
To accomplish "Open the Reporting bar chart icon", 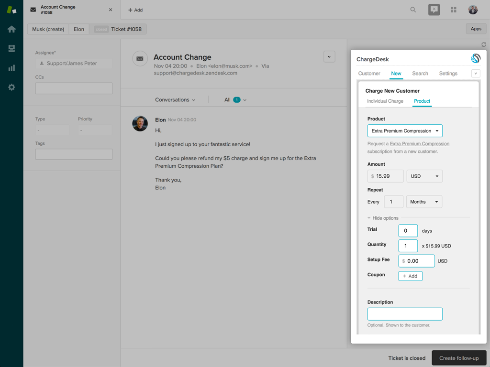I will coord(11,68).
